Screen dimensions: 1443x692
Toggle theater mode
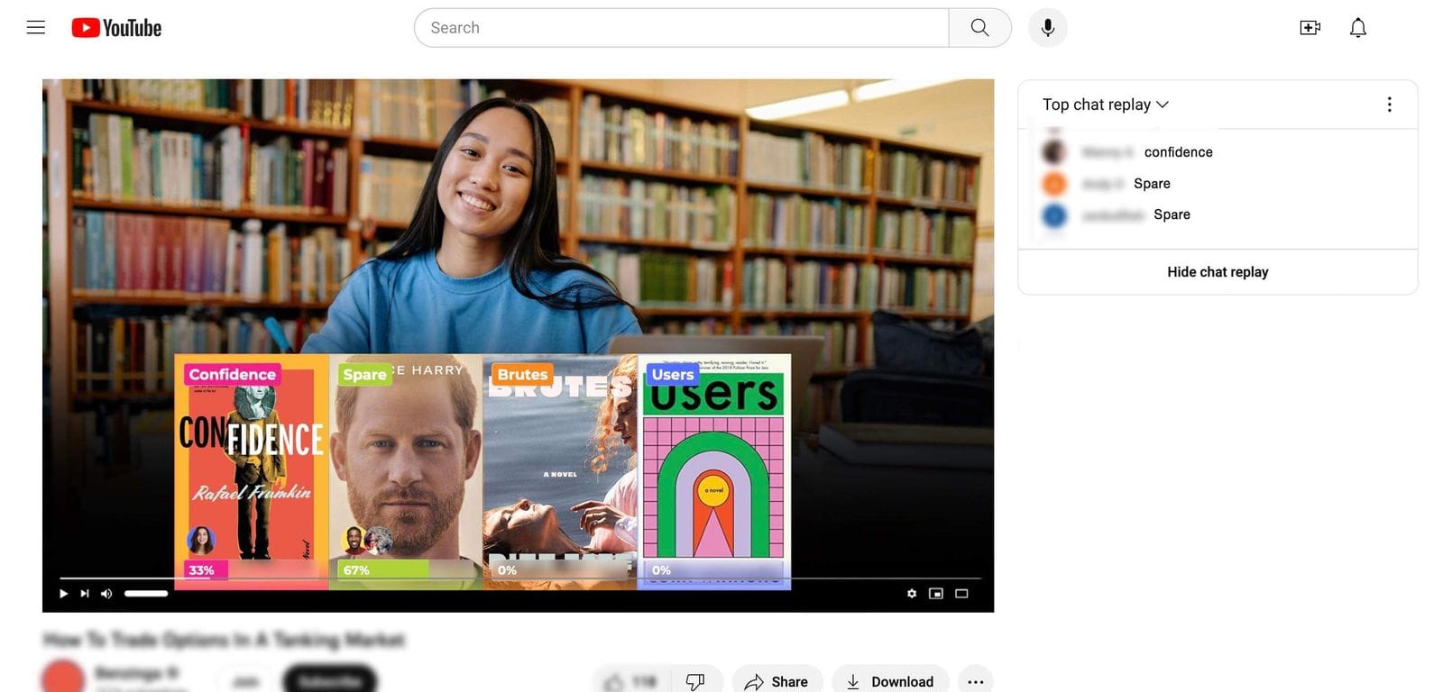961,594
